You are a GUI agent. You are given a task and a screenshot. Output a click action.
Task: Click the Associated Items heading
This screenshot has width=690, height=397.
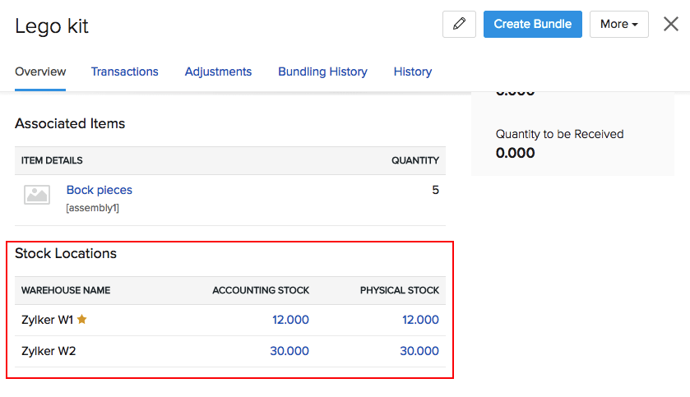(70, 123)
